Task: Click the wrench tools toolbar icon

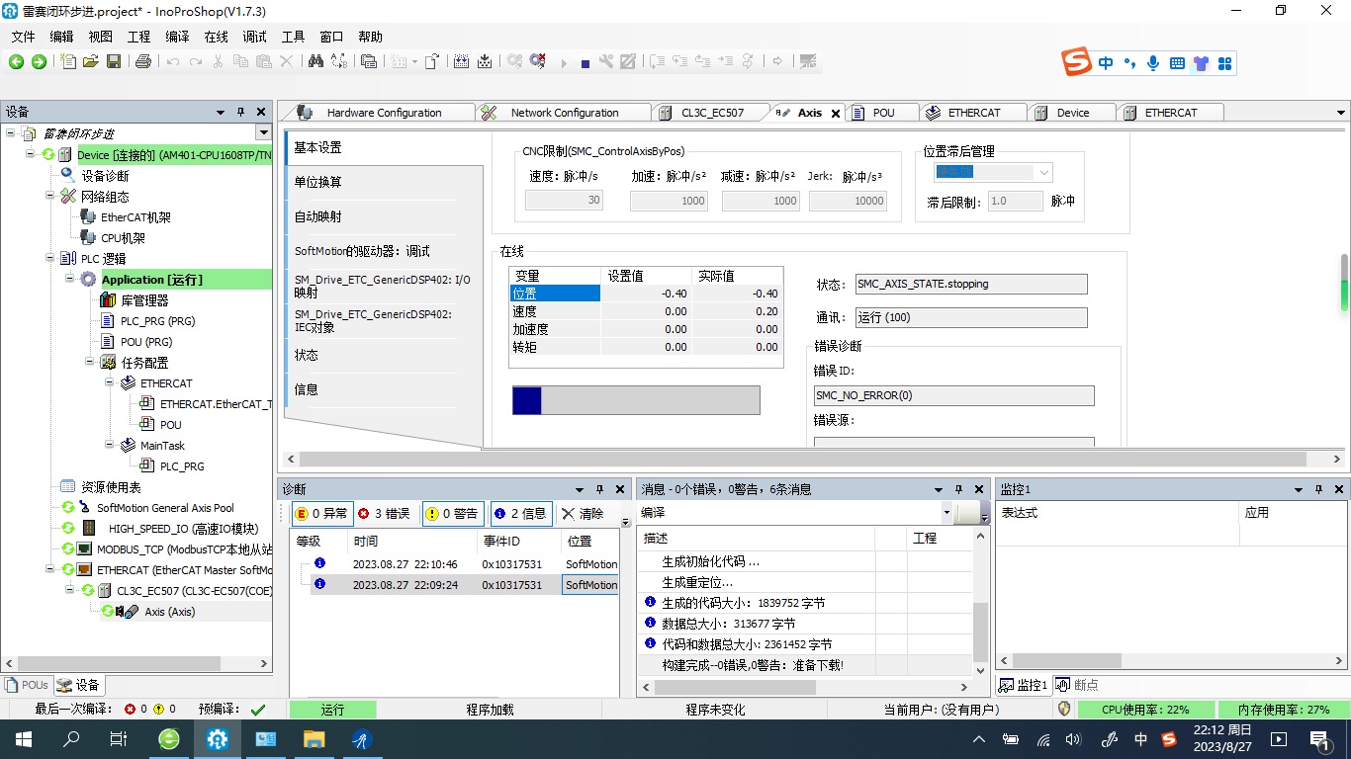Action: pyautogui.click(x=606, y=61)
